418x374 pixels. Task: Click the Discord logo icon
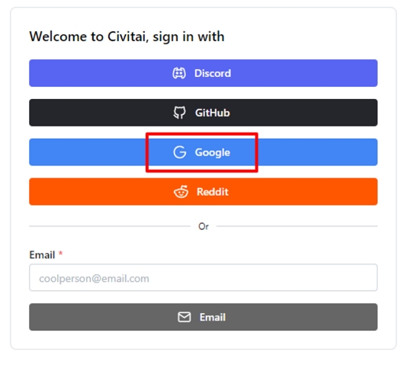click(x=179, y=73)
